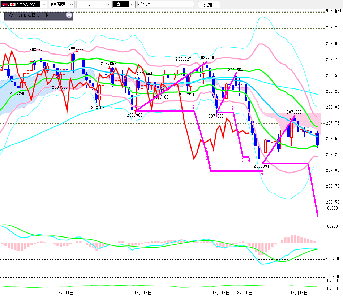Select the 12月11日 date axis label
Image resolution: width=343 pixels, height=296 pixels.
(x=65, y=292)
